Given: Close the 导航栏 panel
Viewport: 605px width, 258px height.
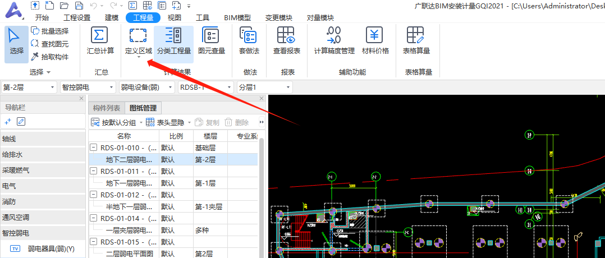Looking at the screenshot, I should coord(81,98).
